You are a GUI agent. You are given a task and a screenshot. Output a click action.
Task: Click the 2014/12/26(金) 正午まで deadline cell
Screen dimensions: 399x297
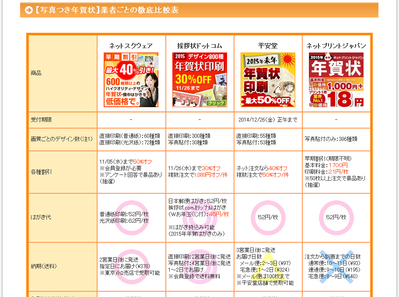click(268, 119)
